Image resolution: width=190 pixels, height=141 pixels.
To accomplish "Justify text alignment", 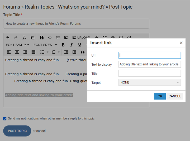I will [x=34, y=52].
